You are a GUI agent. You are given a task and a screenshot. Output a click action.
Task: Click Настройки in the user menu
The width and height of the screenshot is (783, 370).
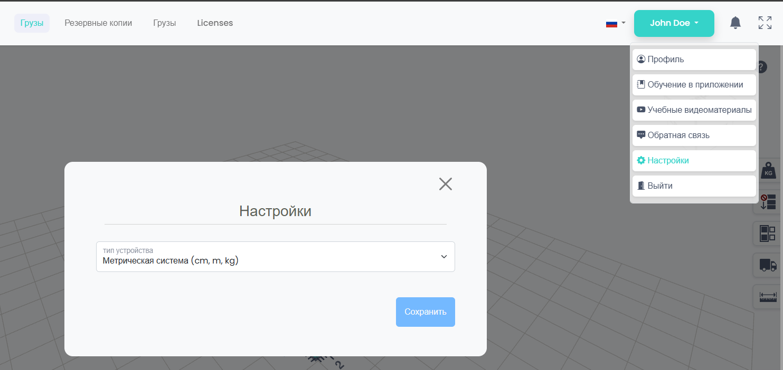coord(694,161)
